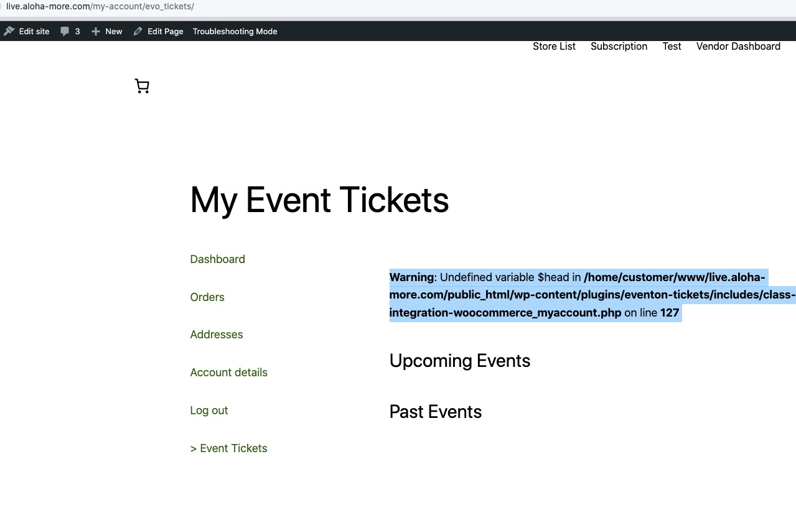Click the pencil icon for Edit Page
Viewport: 796px width, 528px height.
click(x=138, y=31)
